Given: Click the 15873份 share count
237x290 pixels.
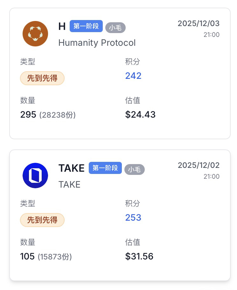Looking at the screenshot, I should pyautogui.click(x=55, y=257).
